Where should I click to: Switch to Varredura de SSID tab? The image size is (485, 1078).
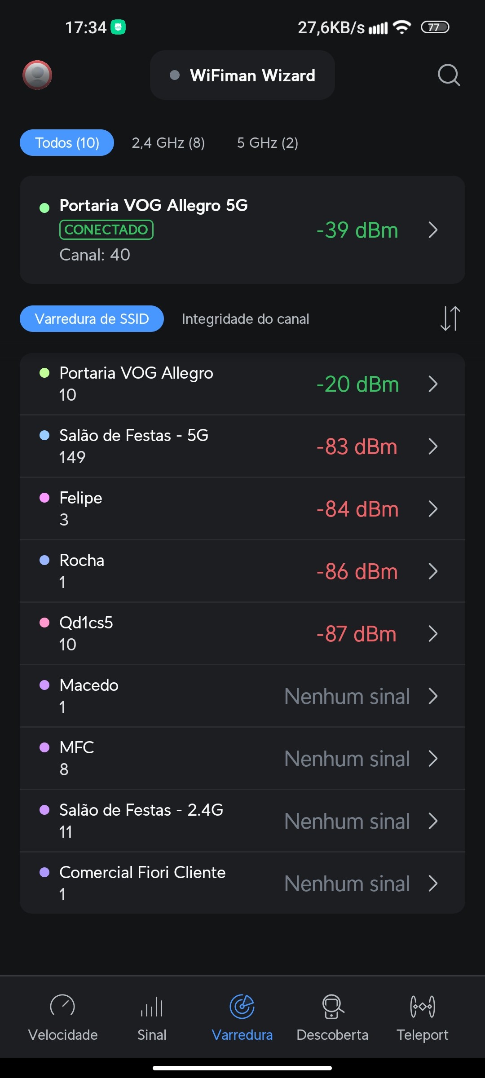tap(92, 319)
